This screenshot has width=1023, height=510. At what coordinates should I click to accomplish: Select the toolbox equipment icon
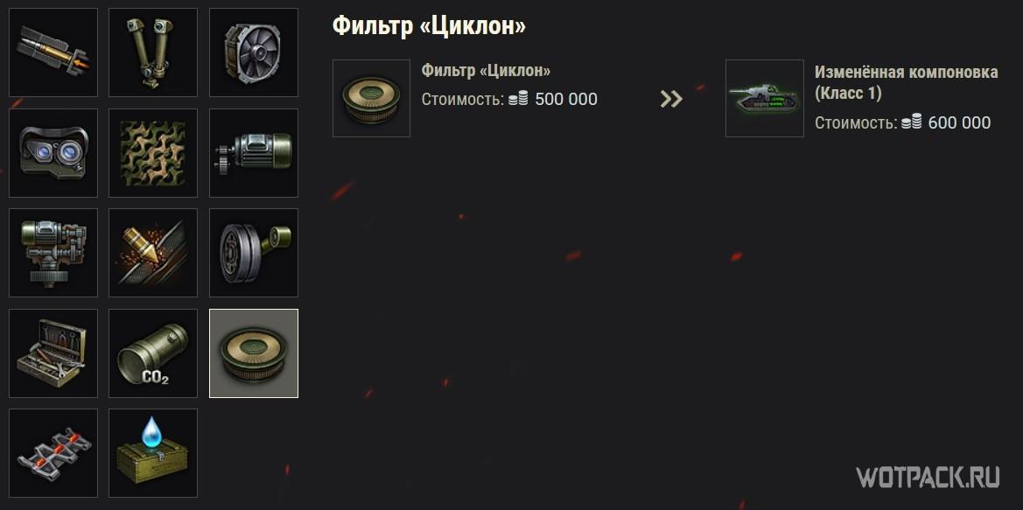[x=53, y=353]
